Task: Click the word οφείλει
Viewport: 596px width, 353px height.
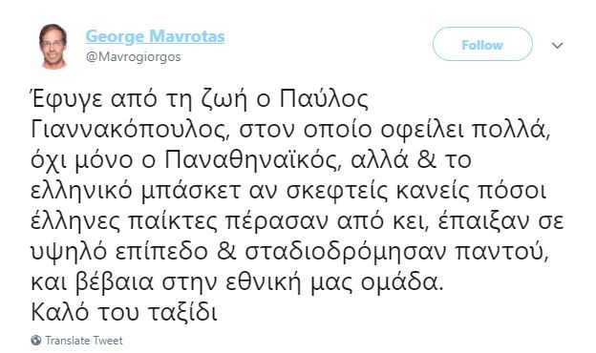Action: (x=421, y=130)
